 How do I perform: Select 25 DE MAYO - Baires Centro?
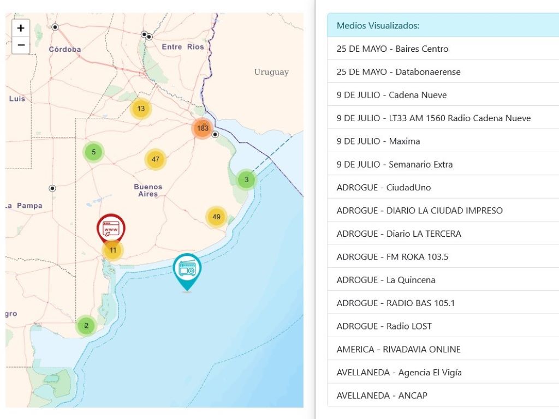[x=393, y=49]
